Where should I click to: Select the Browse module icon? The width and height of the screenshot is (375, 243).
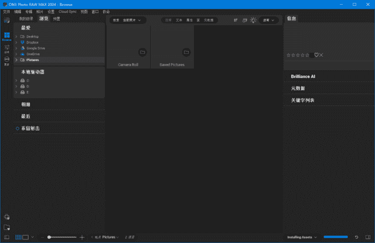6,36
